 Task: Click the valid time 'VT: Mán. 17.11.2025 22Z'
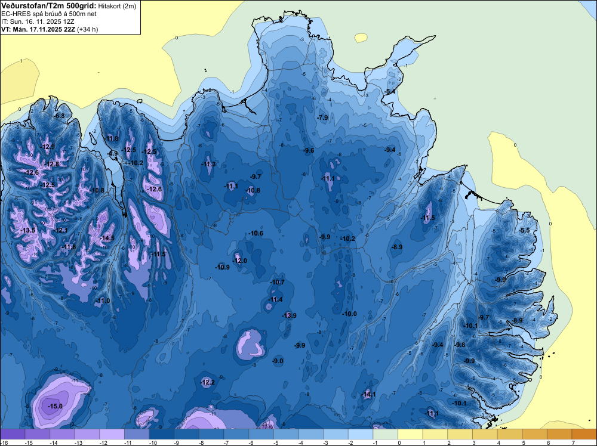click(x=38, y=29)
